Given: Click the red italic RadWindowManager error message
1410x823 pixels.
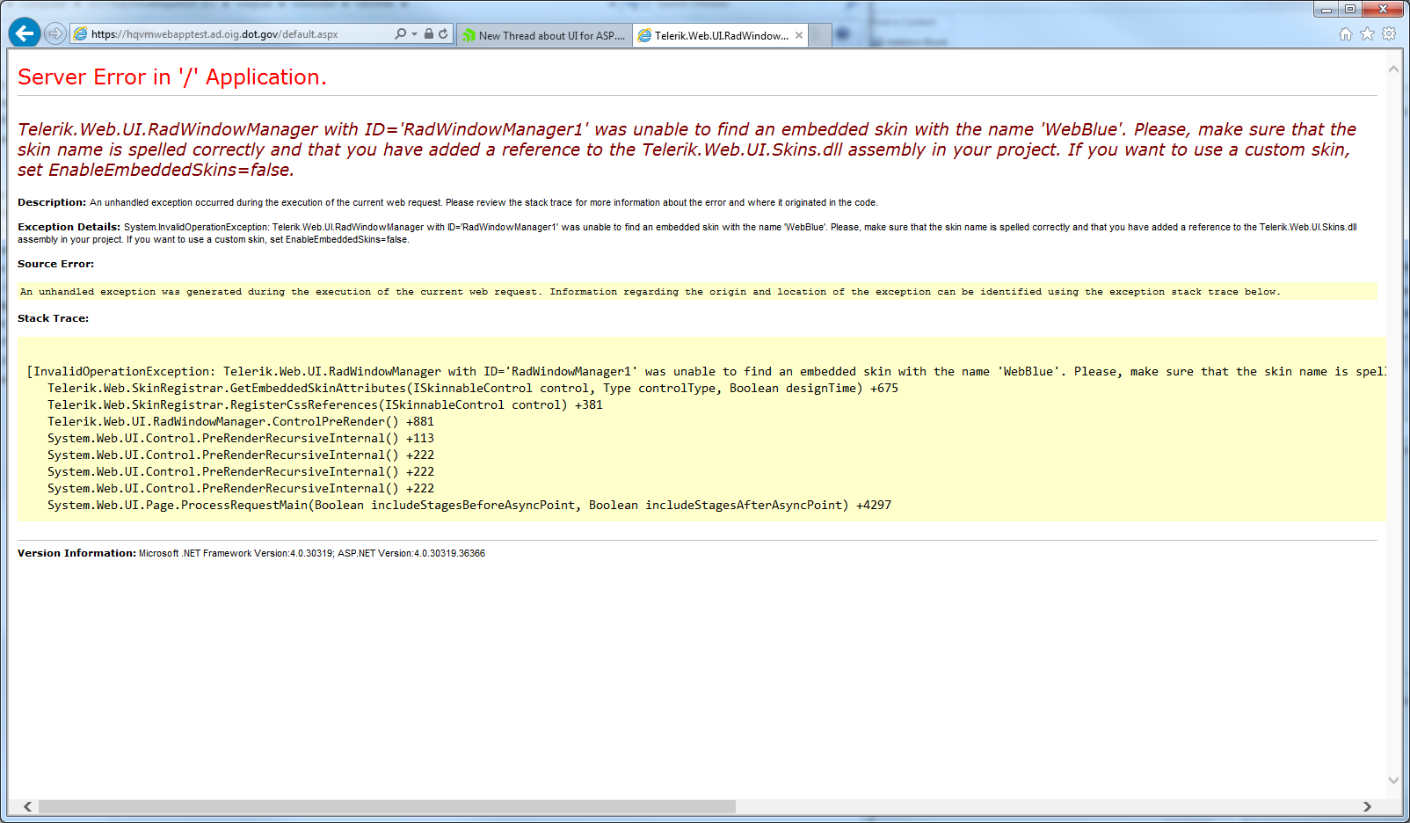Looking at the screenshot, I should pyautogui.click(x=687, y=149).
